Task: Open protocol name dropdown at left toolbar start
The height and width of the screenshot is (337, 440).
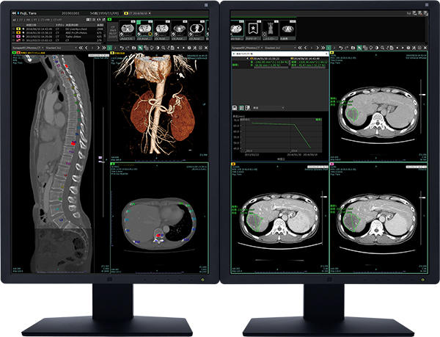Action: pos(28,48)
